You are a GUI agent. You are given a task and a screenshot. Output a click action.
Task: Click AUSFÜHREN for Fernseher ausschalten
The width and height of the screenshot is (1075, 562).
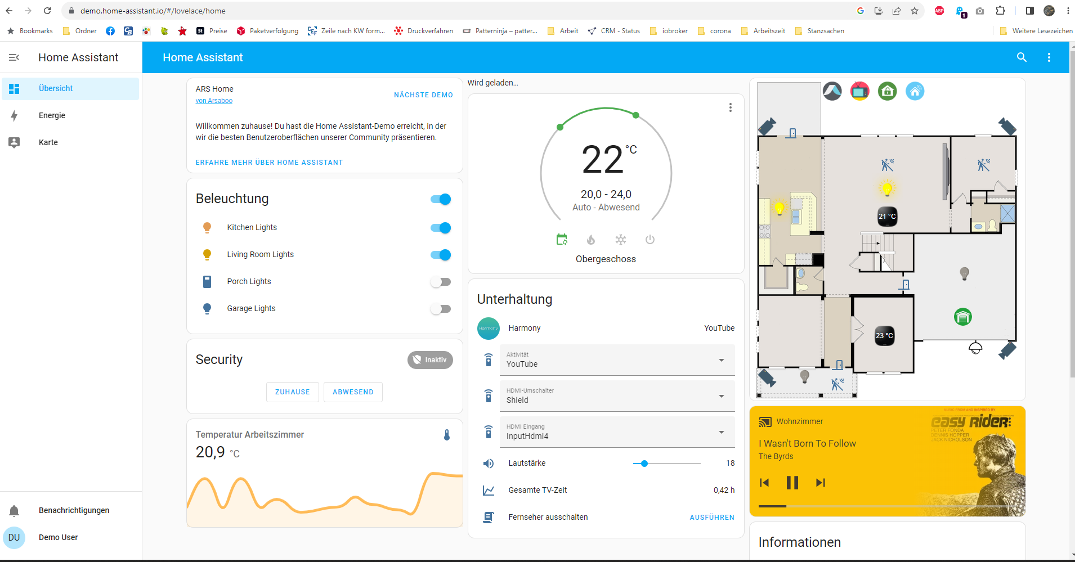(x=712, y=518)
